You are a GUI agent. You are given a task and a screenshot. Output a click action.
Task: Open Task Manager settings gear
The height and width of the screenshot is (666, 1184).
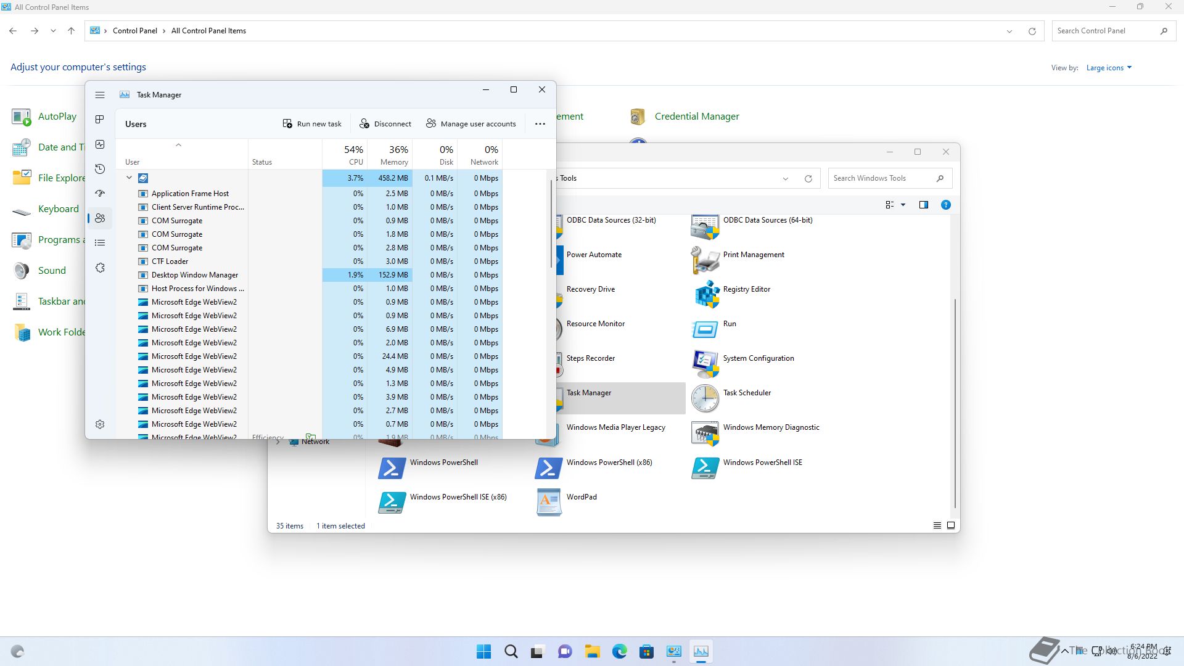[100, 424]
